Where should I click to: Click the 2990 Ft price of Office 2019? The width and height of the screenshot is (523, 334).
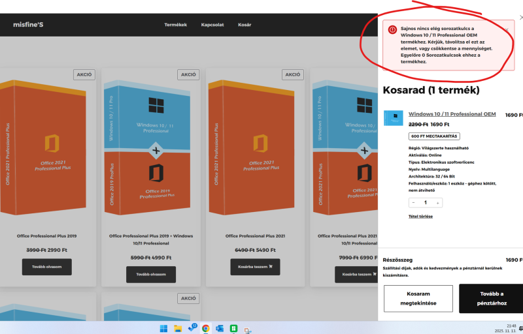pyautogui.click(x=58, y=250)
